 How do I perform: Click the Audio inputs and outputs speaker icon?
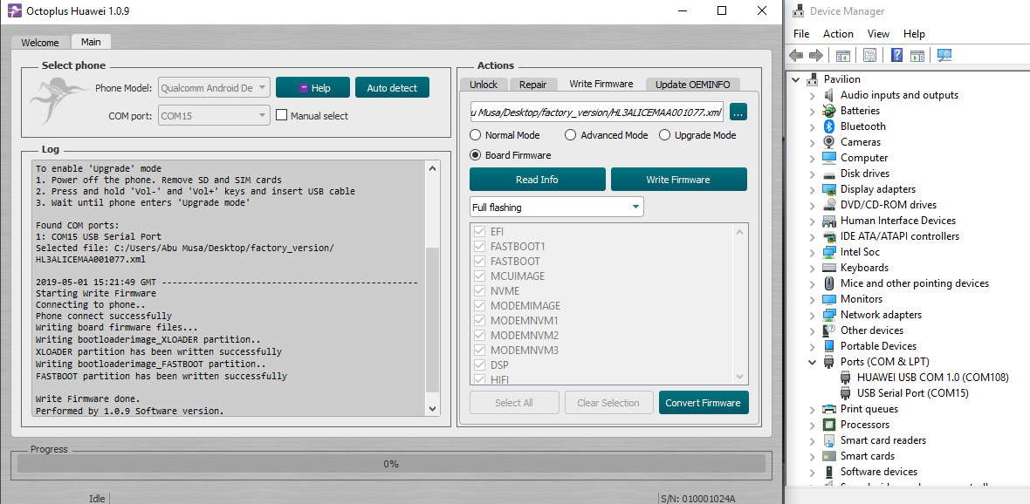point(829,95)
